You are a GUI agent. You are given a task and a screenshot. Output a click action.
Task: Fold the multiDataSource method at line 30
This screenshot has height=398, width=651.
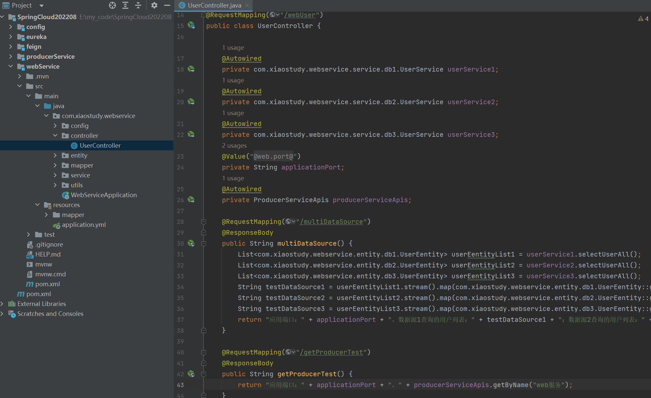pos(203,243)
